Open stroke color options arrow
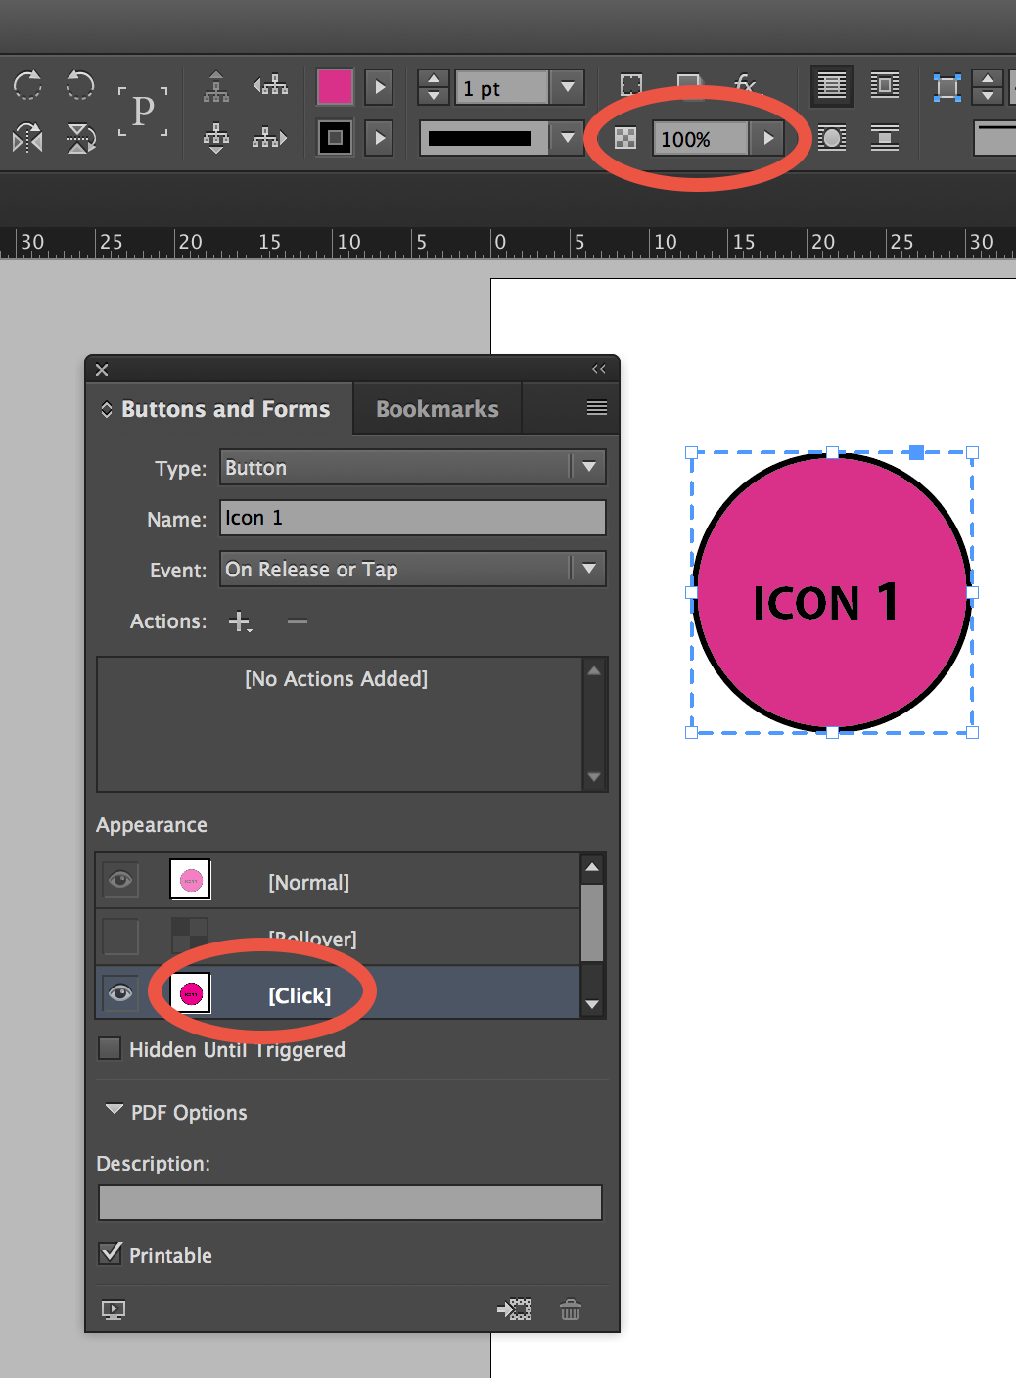The height and width of the screenshot is (1378, 1016). [x=380, y=138]
